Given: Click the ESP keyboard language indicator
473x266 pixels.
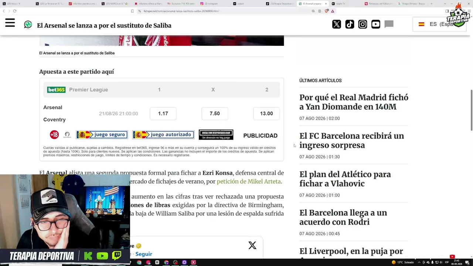Looking at the screenshot, I should pyautogui.click(x=446, y=262).
